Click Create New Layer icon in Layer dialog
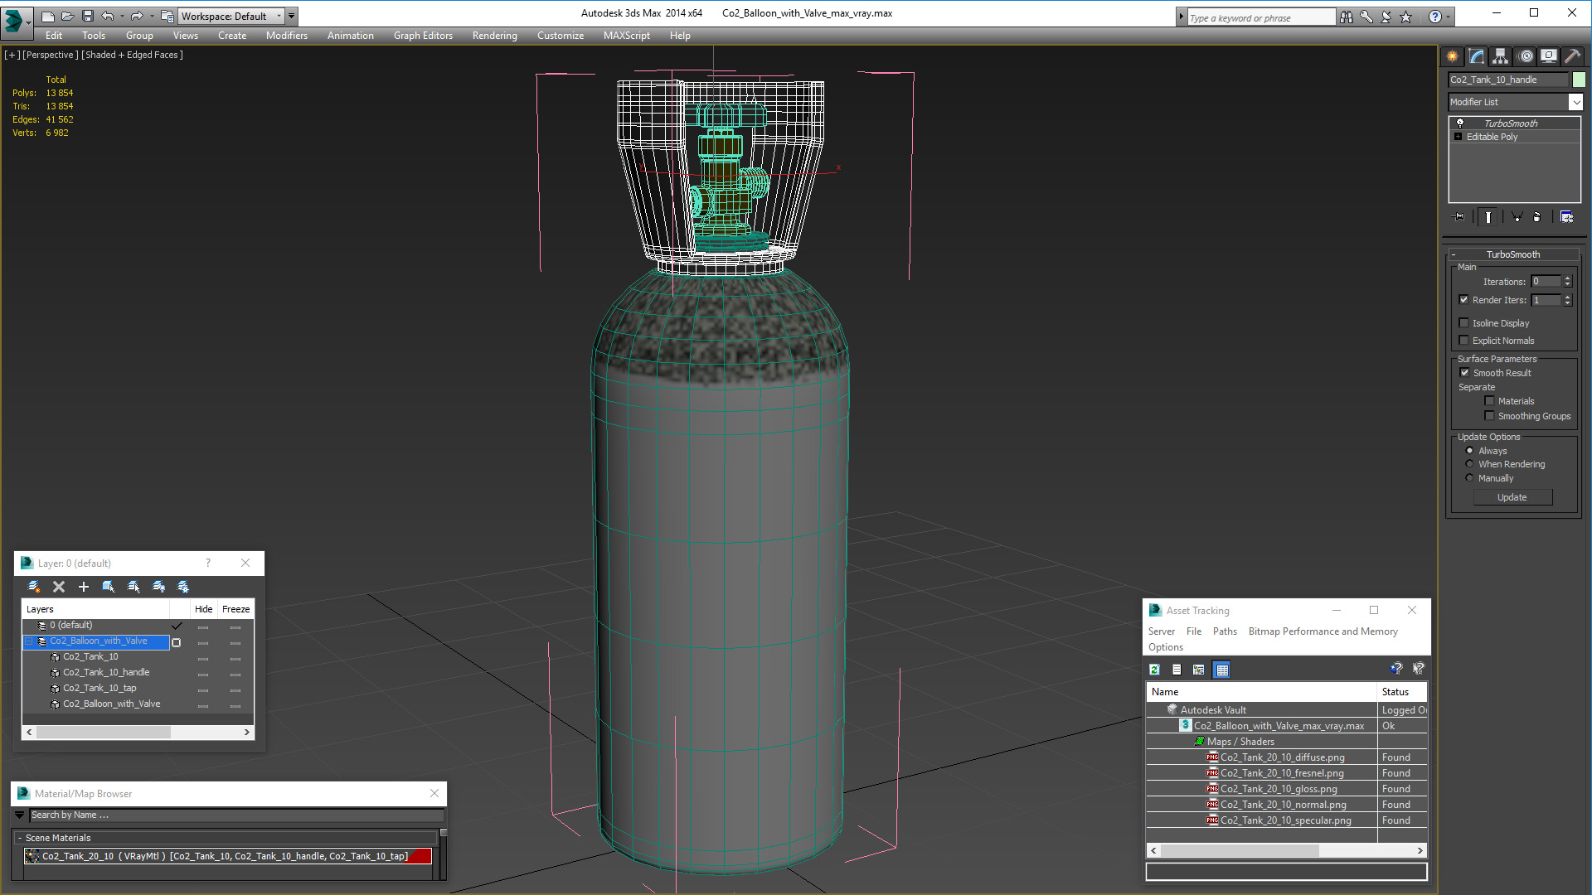This screenshot has height=895, width=1592. 34,587
